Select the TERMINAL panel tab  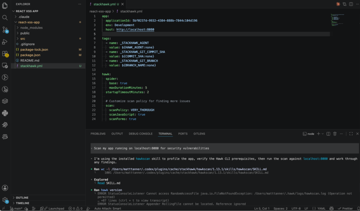click(x=165, y=134)
